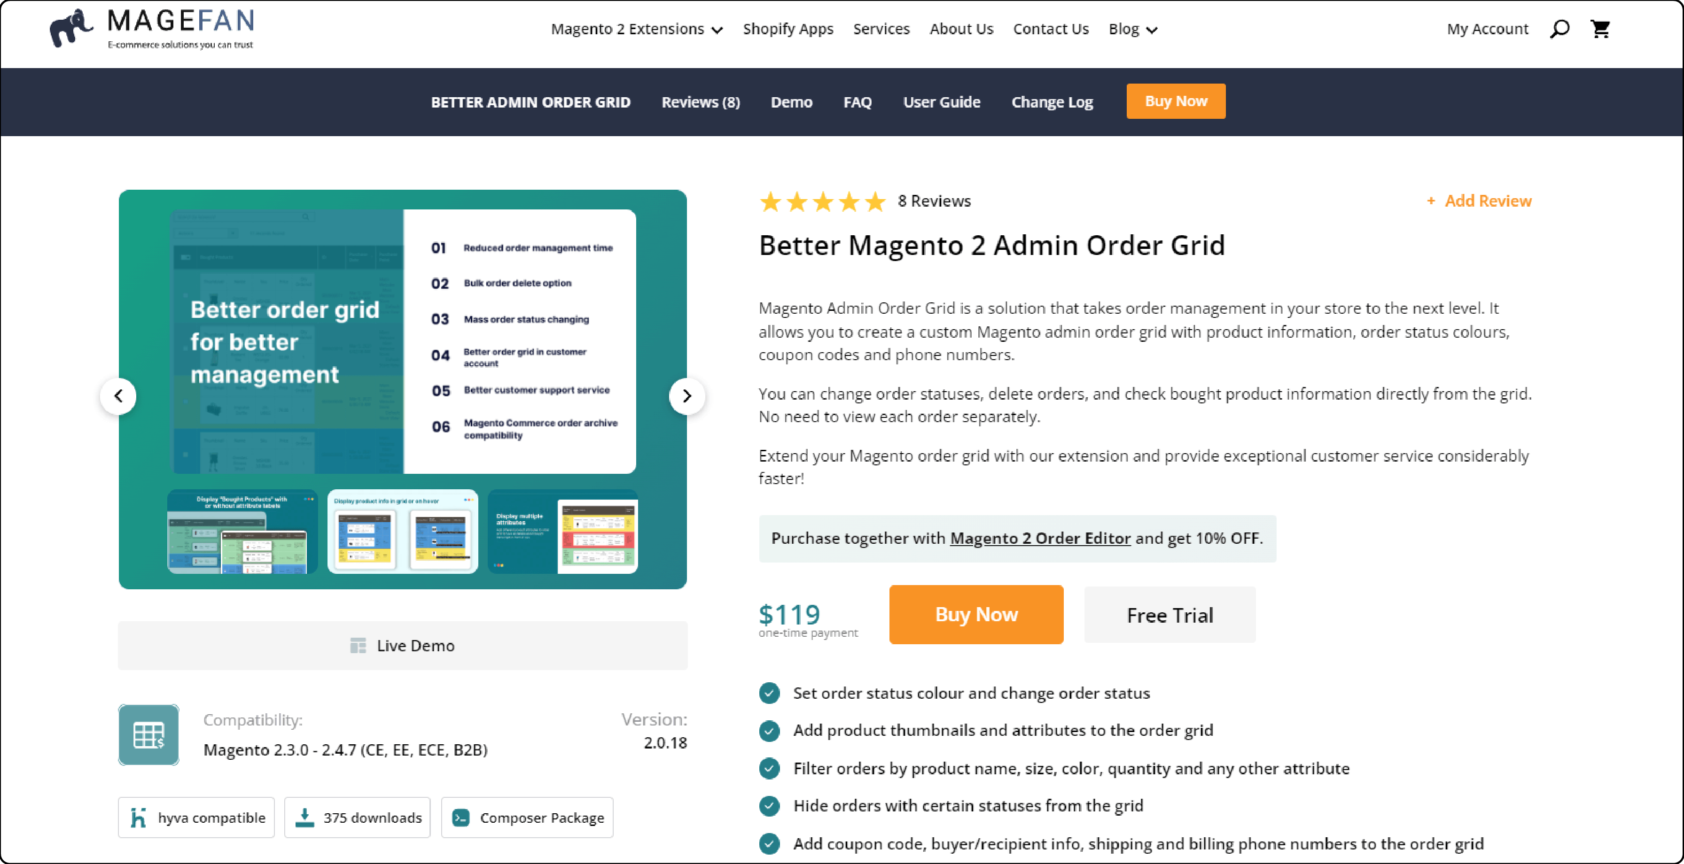The width and height of the screenshot is (1684, 864).
Task: Click the 375 downloads badge
Action: click(357, 818)
